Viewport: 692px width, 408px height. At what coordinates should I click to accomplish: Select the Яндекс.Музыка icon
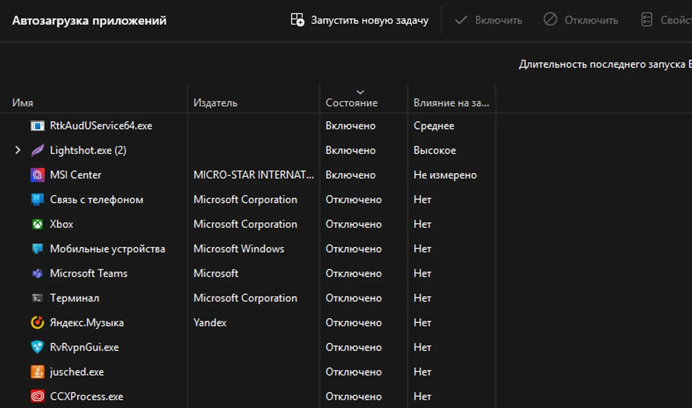[37, 323]
